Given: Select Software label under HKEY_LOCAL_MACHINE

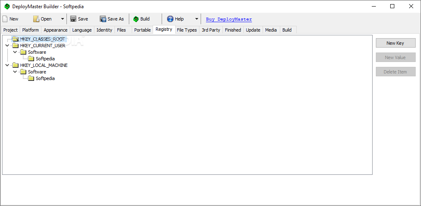Looking at the screenshot, I should pyautogui.click(x=37, y=72).
